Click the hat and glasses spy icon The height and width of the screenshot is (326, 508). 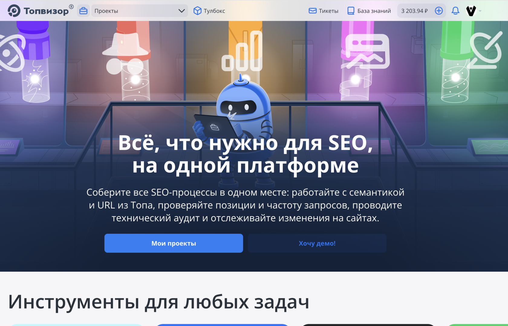coord(125,54)
